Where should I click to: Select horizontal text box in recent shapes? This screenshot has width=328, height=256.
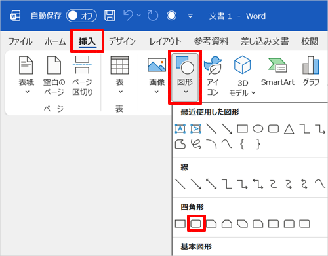click(180, 129)
